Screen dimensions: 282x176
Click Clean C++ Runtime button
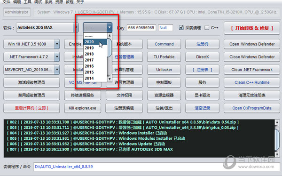[252, 82]
